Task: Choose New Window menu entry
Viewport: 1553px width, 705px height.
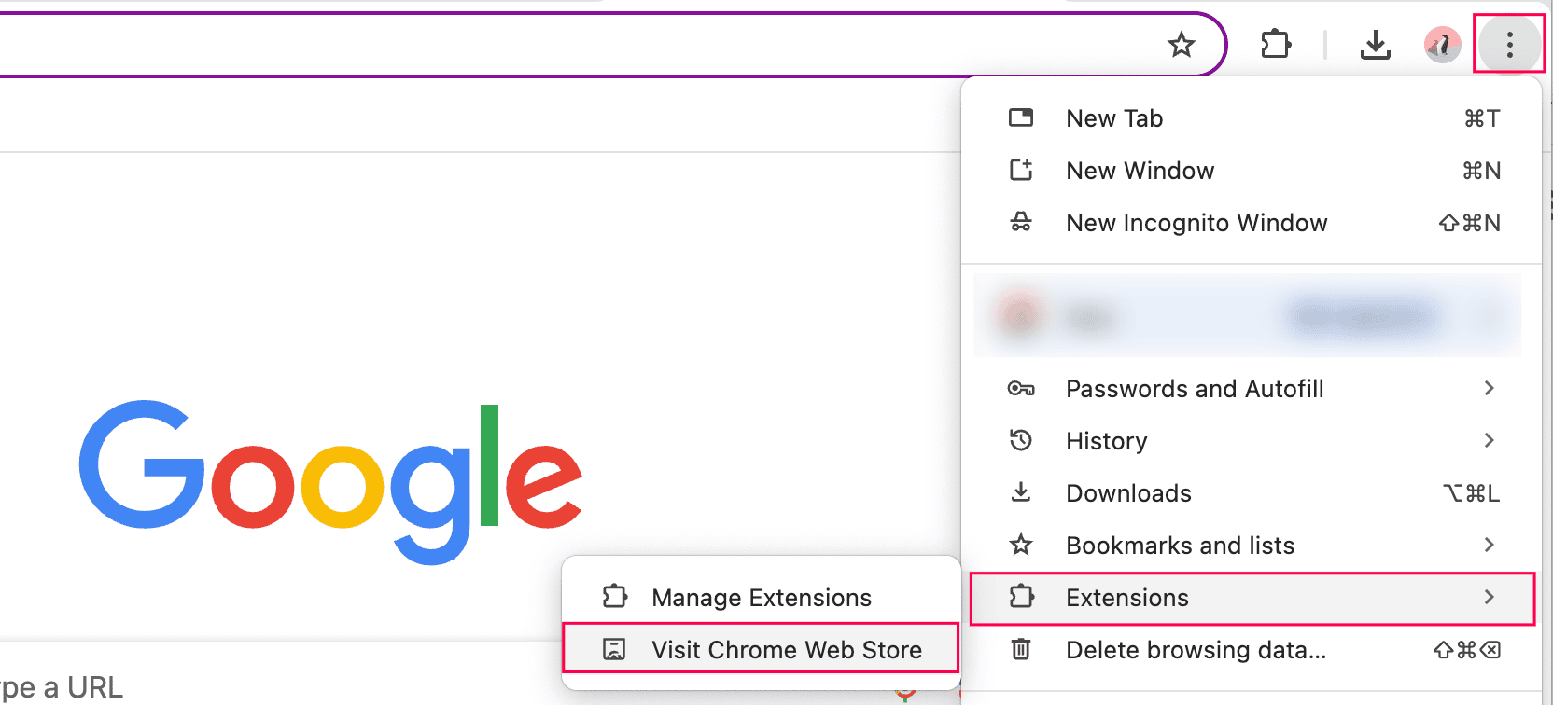Action: [x=1140, y=171]
